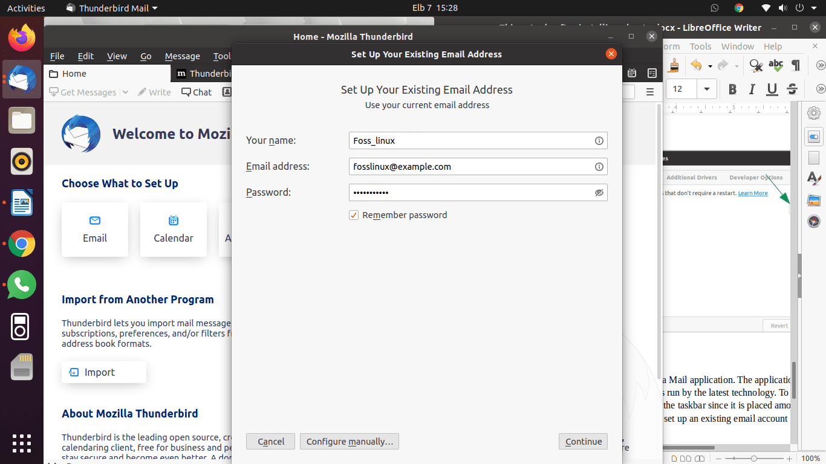The image size is (826, 464).
Task: Open Thunderbird Mail app menu in top bar
Action: tap(112, 8)
